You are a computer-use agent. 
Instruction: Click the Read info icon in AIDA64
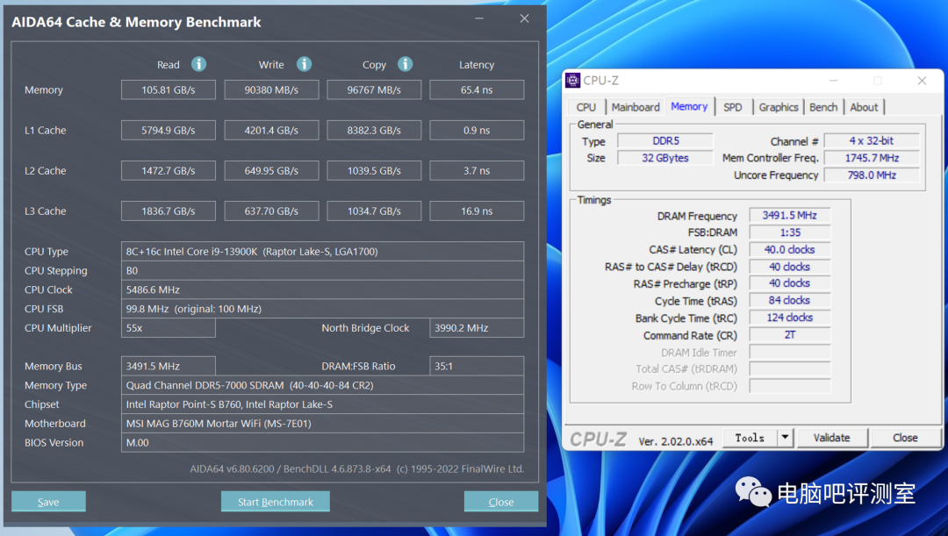coord(198,64)
